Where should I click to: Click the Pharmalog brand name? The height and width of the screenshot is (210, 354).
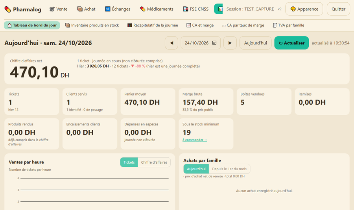27,9
